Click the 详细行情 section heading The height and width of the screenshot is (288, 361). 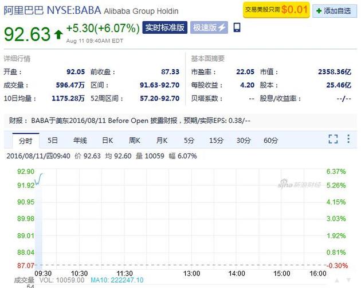pyautogui.click(x=17, y=58)
